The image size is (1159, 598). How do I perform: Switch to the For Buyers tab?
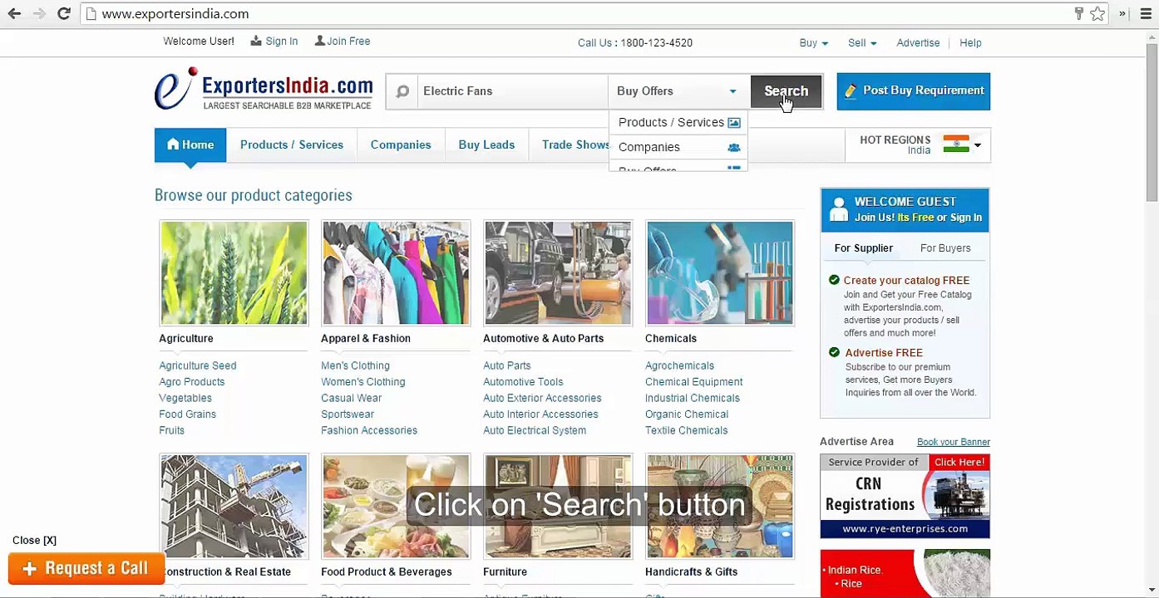pos(945,248)
